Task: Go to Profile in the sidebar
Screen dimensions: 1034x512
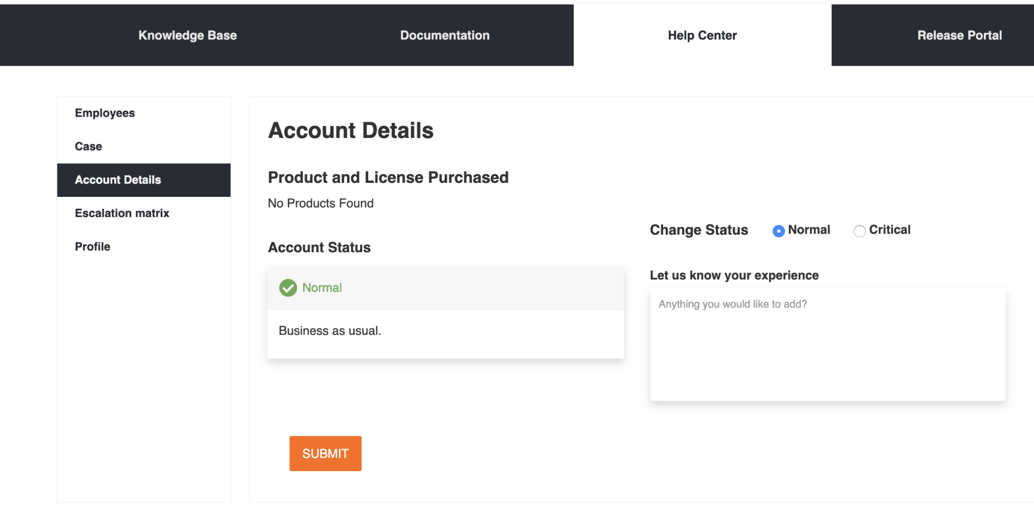Action: pos(93,247)
